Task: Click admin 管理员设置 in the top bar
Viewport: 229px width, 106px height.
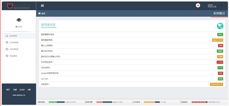Action: click(x=212, y=6)
